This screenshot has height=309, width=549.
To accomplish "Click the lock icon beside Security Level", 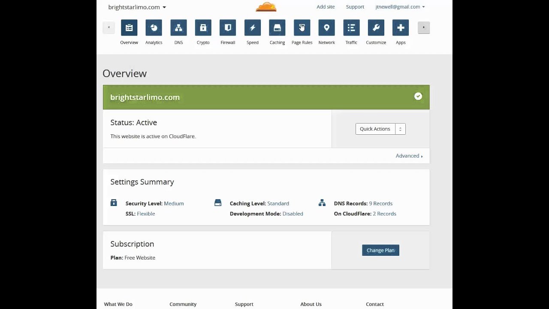I will (x=114, y=203).
